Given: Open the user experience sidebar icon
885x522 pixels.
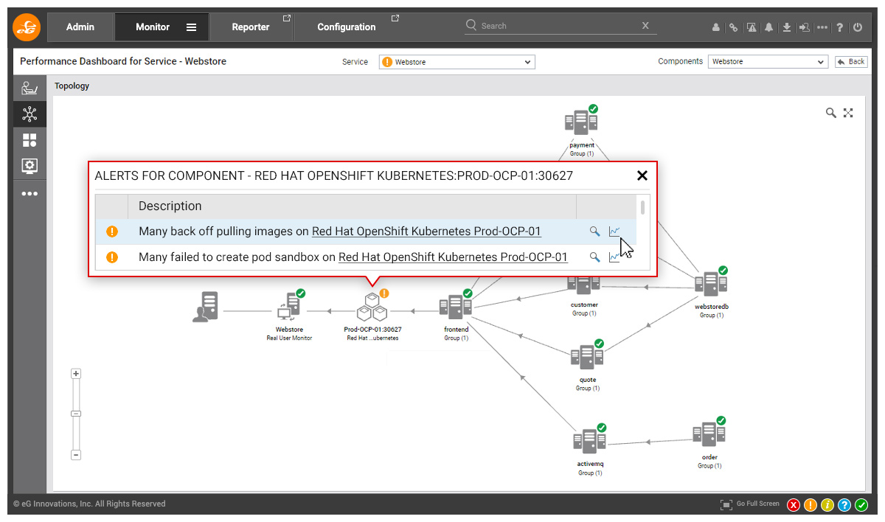Looking at the screenshot, I should pos(29,88).
